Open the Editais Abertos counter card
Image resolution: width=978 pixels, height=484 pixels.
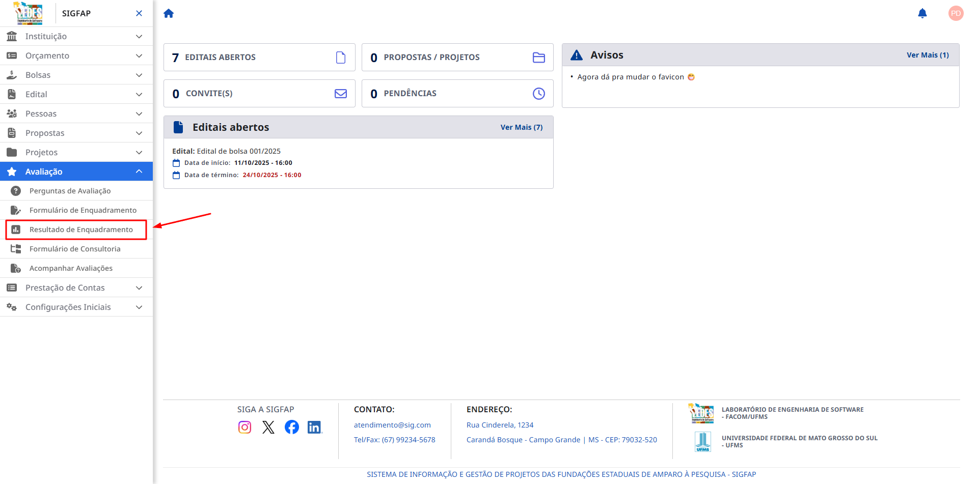point(259,58)
